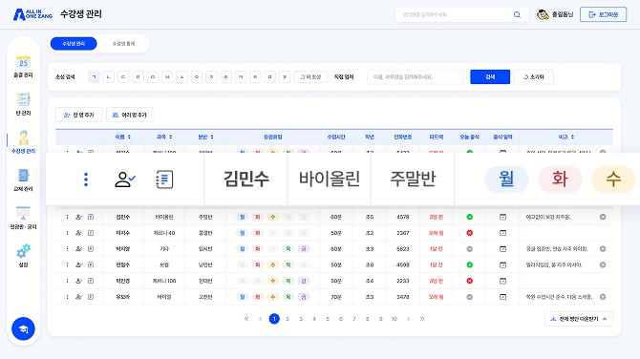Click the magnifier icon in top search
640x359 pixels.
tap(517, 14)
